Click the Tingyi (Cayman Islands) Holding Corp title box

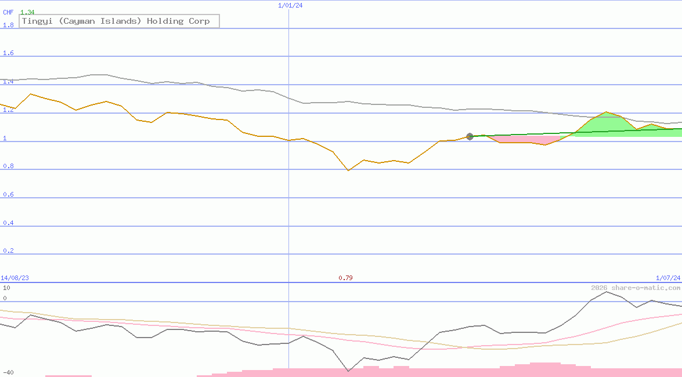click(x=119, y=21)
